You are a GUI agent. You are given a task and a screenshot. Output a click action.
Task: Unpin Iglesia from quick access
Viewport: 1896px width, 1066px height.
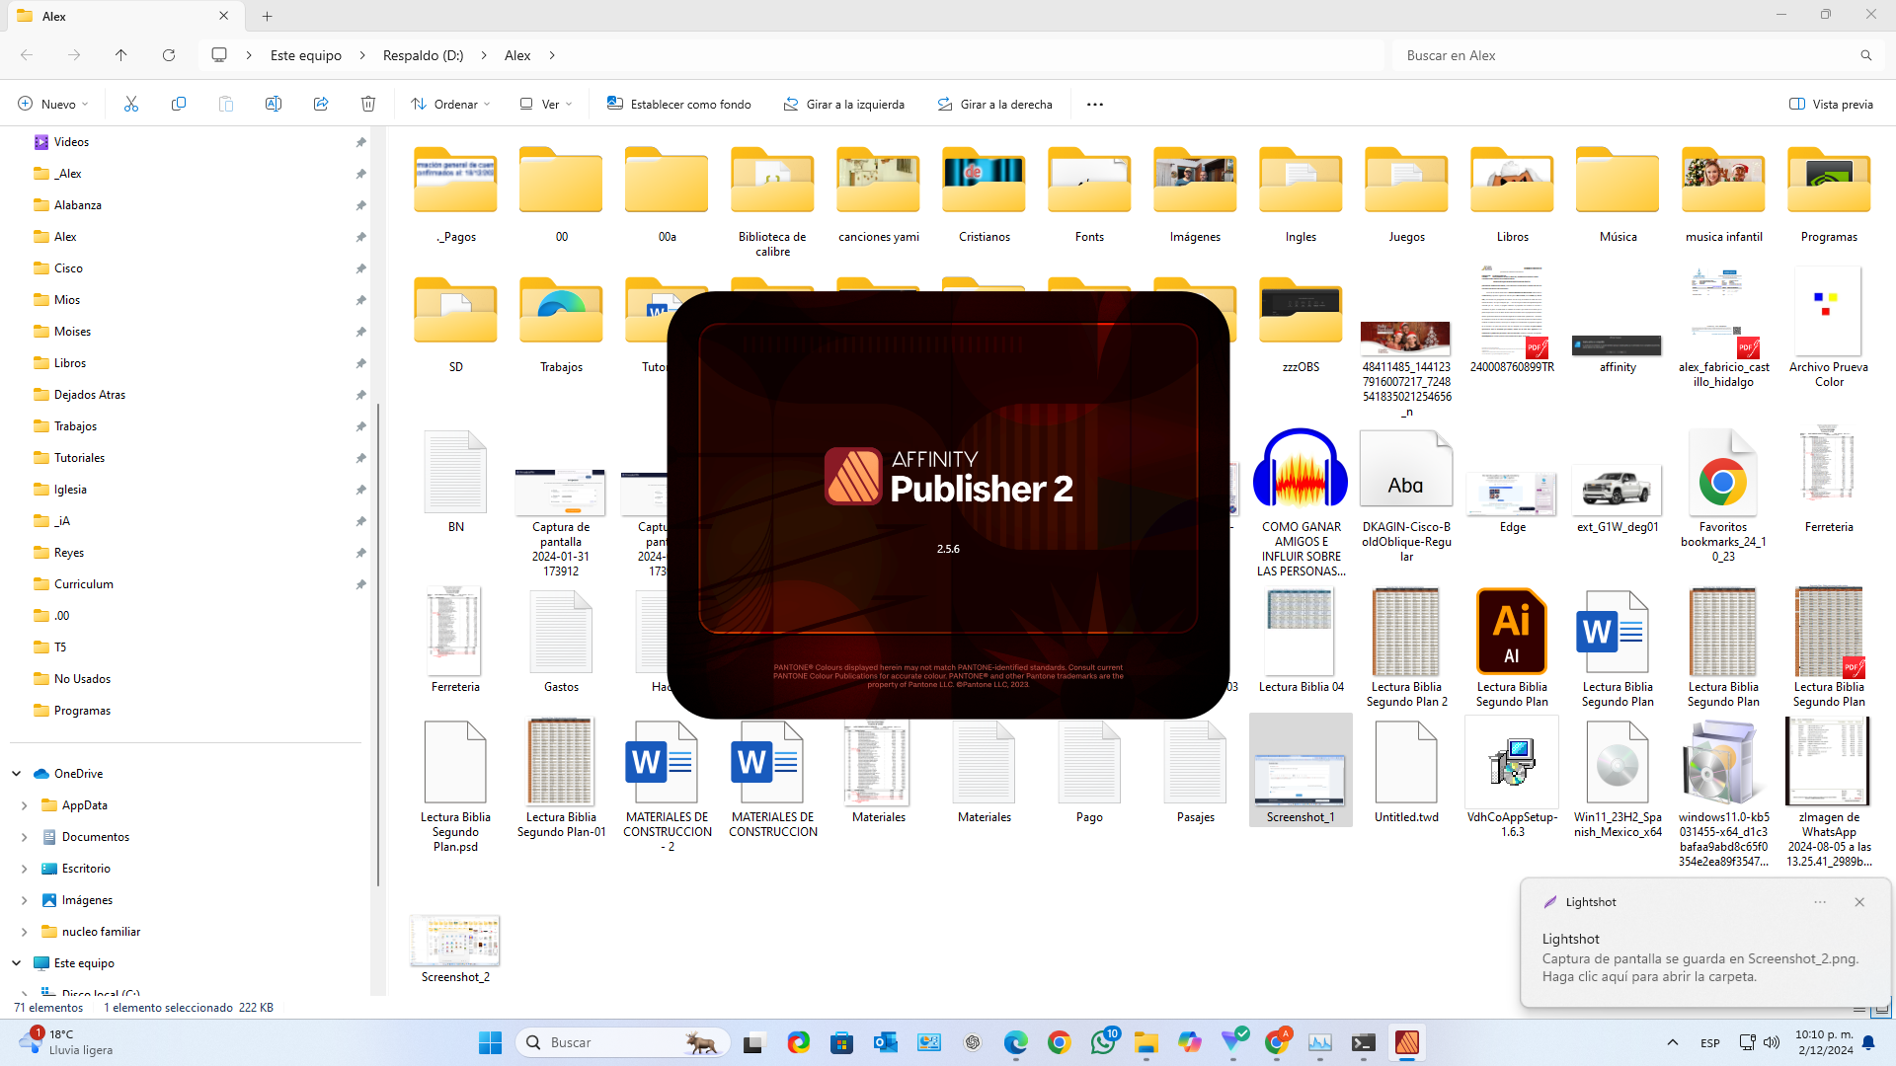(x=360, y=490)
